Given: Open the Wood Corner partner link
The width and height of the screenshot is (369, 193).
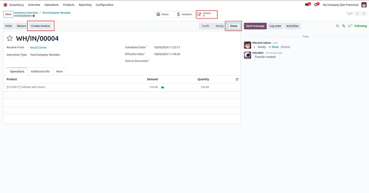Looking at the screenshot, I should tap(38, 48).
